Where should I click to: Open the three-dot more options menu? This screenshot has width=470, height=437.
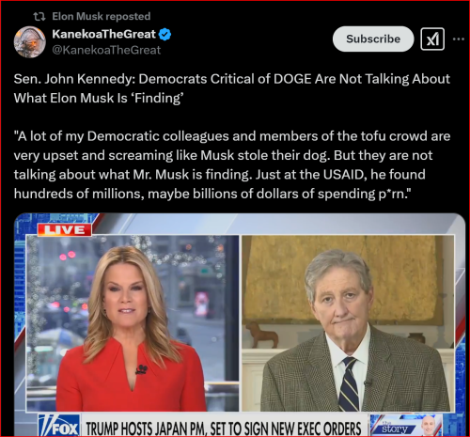pos(459,39)
